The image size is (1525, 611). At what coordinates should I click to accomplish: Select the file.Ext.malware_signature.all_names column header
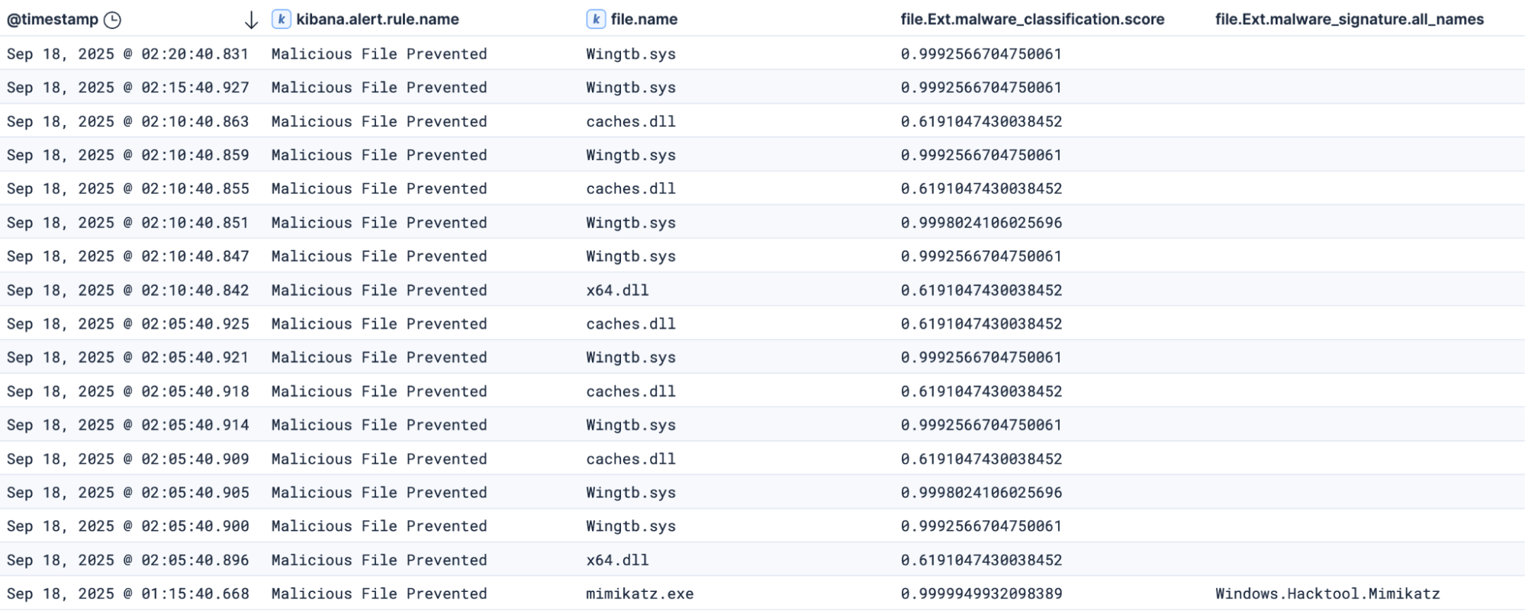click(x=1349, y=20)
